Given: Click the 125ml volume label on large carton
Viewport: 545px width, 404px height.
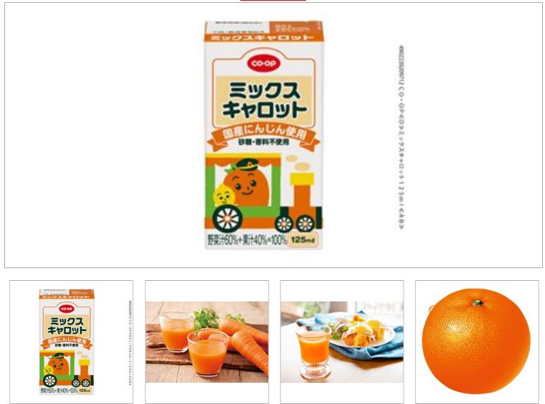Looking at the screenshot, I should pyautogui.click(x=303, y=240).
